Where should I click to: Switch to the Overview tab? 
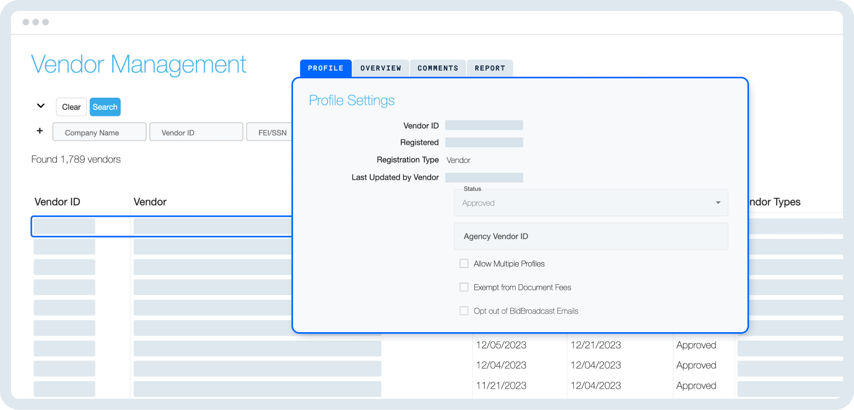pyautogui.click(x=380, y=68)
